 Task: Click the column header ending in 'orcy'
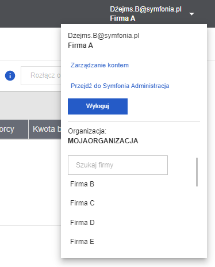coord(14,129)
